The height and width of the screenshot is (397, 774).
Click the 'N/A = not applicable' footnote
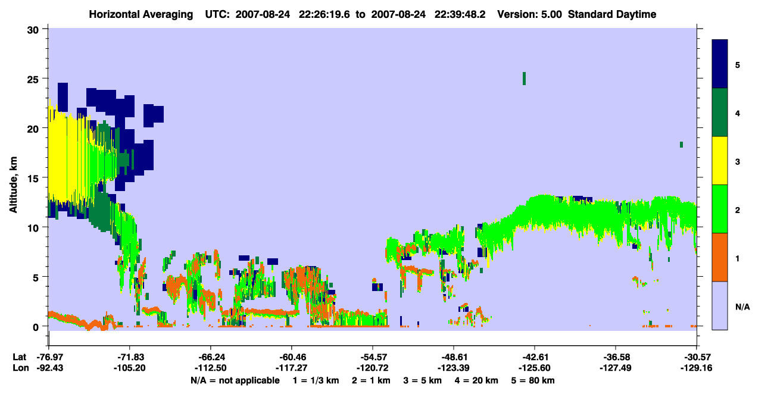pyautogui.click(x=235, y=380)
